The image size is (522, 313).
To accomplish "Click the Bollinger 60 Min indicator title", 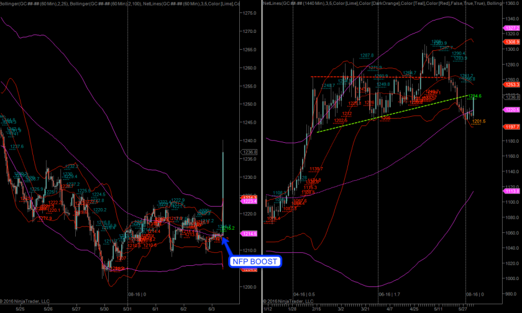I will click(34, 4).
